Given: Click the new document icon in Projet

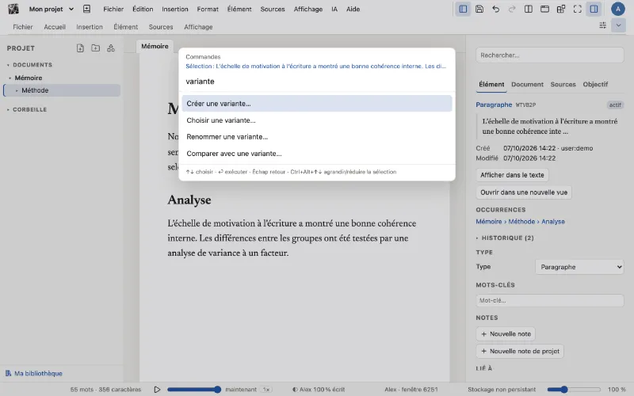Looking at the screenshot, I should point(80,48).
